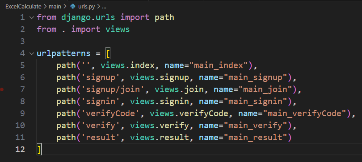
Task: Click line number 9 in the gutter
Action: (x=22, y=113)
